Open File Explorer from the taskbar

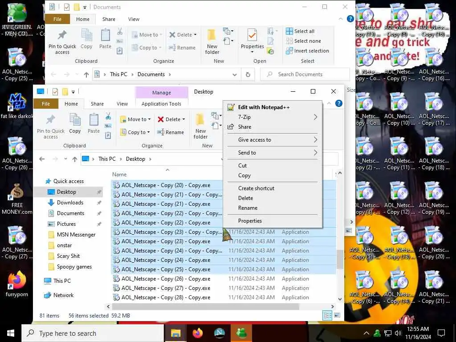175,333
